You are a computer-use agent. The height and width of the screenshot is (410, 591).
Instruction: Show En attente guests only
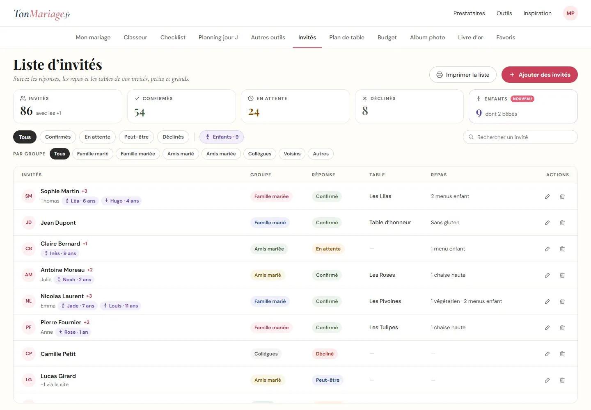[97, 137]
